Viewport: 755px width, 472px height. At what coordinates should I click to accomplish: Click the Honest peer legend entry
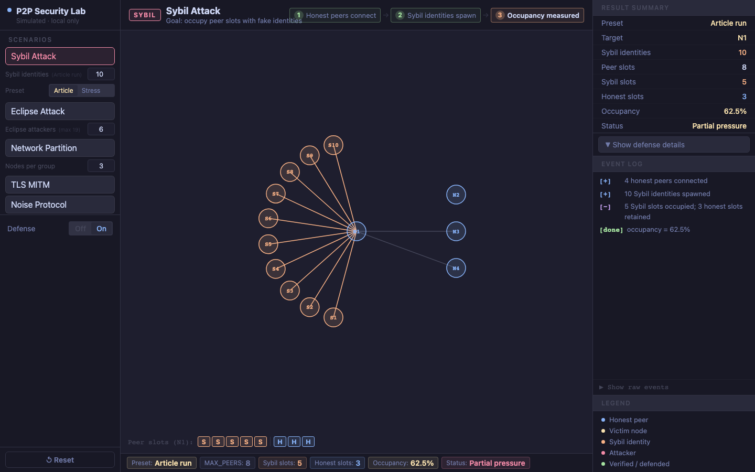(624, 420)
